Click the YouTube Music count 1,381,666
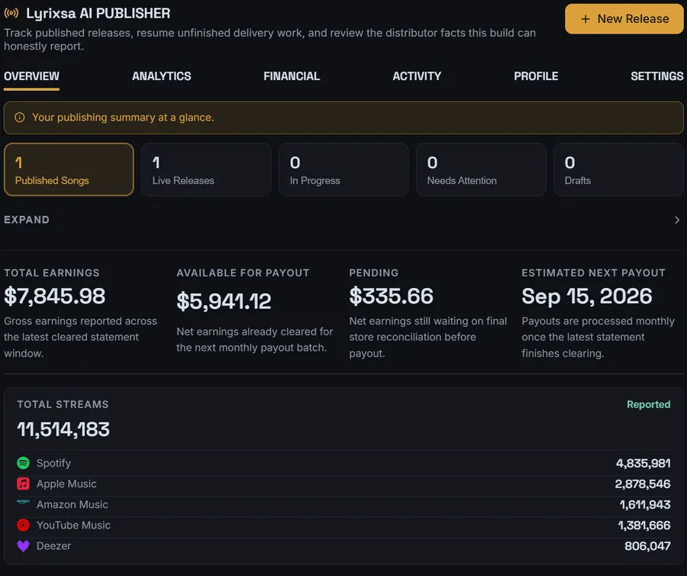Screen dimensions: 687x576 tap(644, 525)
